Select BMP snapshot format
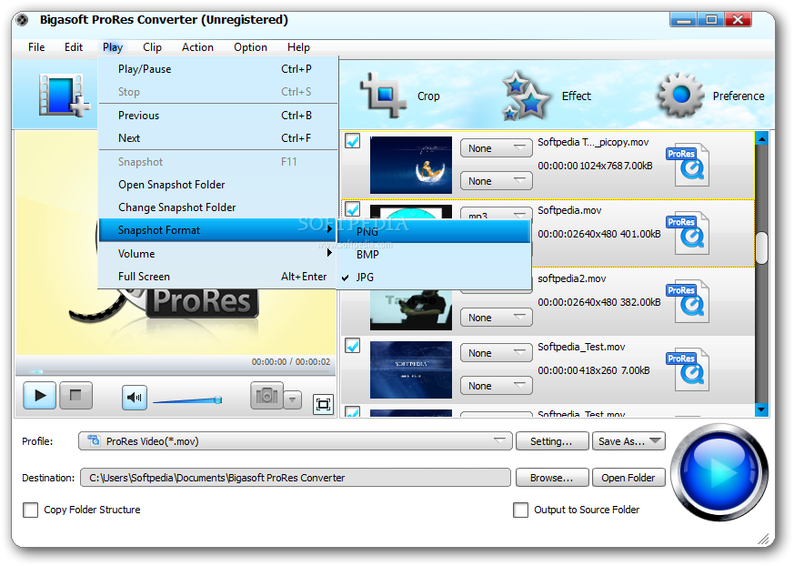This screenshot has height=566, width=794. coord(435,255)
